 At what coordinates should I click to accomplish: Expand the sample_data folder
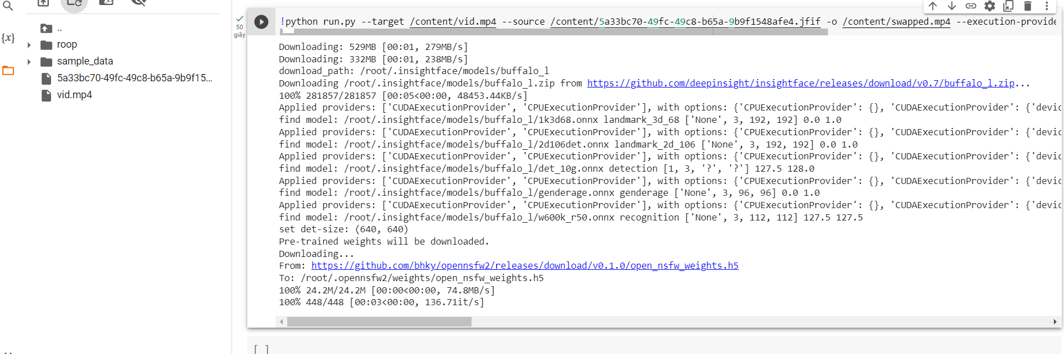29,62
